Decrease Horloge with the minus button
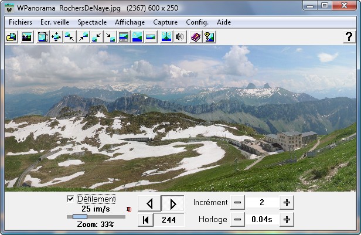The image size is (361, 235). (x=237, y=220)
